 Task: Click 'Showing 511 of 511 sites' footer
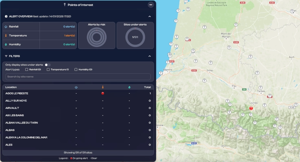coord(78,152)
